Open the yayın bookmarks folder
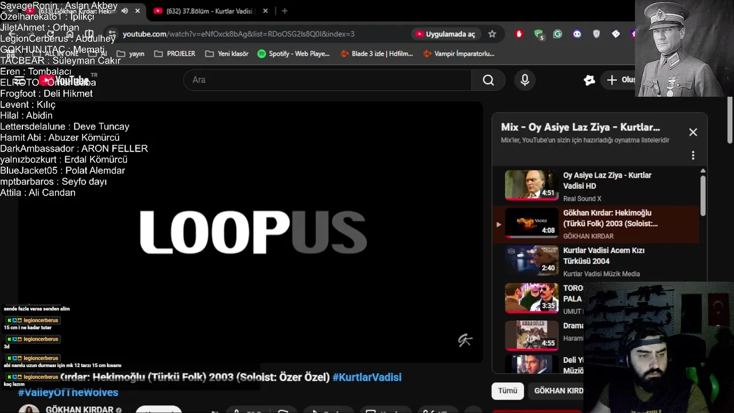 click(x=130, y=54)
